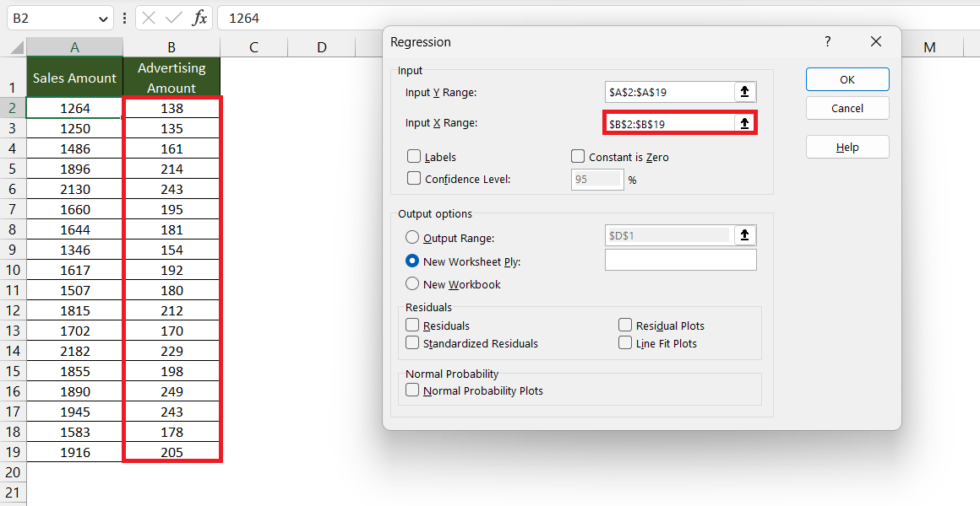Viewport: 980px width, 506px height.
Task: Click cell containing 249
Action: pos(171,391)
